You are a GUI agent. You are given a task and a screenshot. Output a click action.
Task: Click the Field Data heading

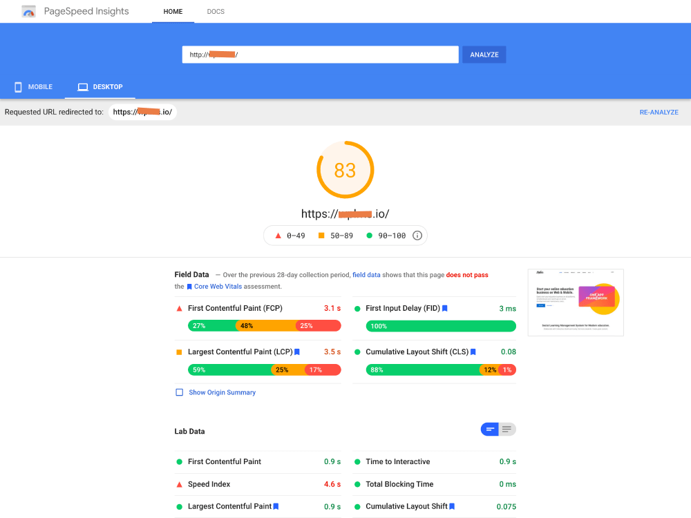coord(191,274)
